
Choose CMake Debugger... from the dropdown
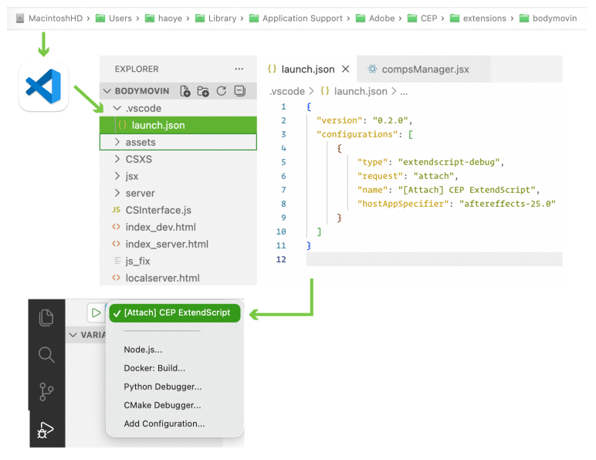click(x=162, y=405)
